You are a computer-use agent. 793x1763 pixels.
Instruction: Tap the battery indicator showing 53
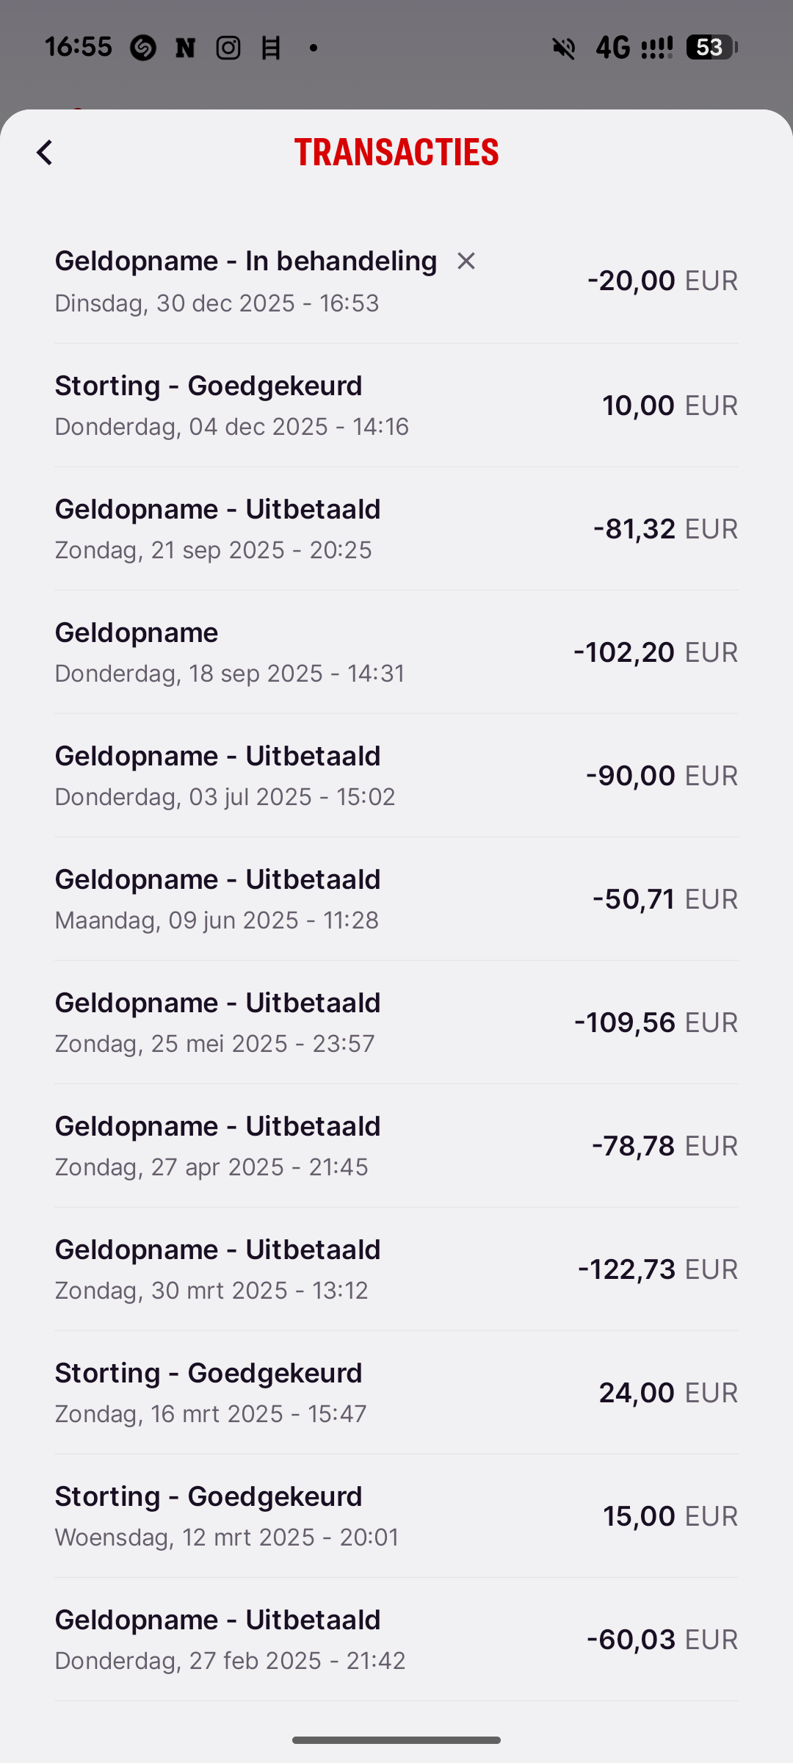711,48
